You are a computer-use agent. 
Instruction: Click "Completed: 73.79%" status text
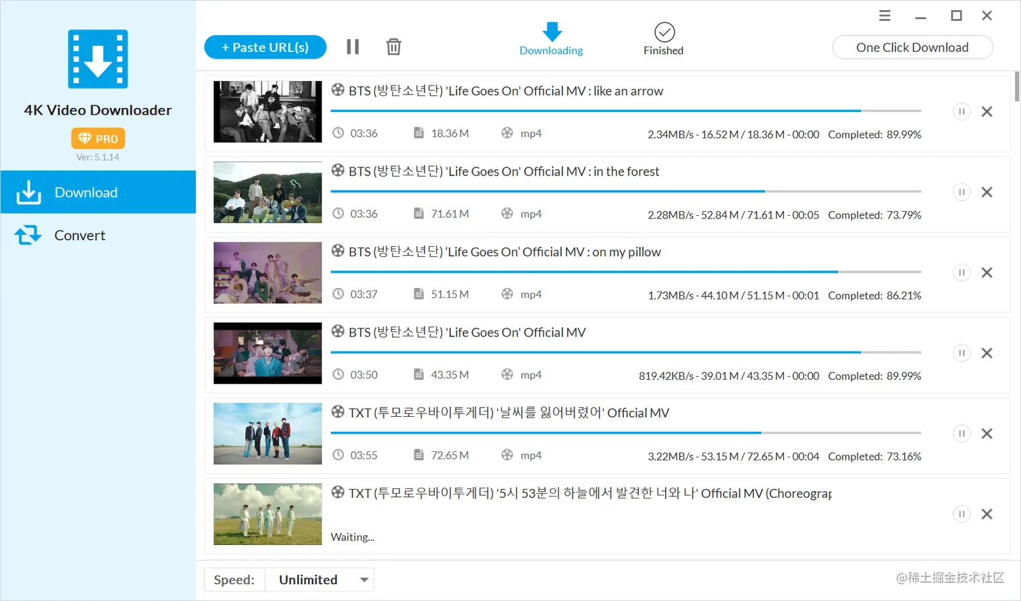[874, 215]
